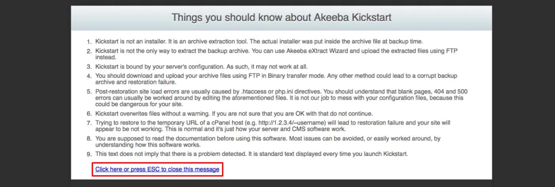Screen dimensions: 555x187
Task: Select the FTP Binary transfer mode paragraph
Action: [x=276, y=79]
